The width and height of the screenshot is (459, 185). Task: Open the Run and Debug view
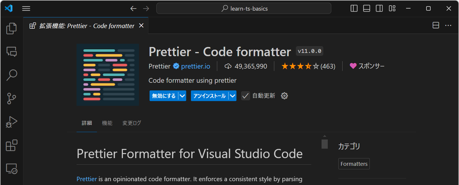[12, 122]
